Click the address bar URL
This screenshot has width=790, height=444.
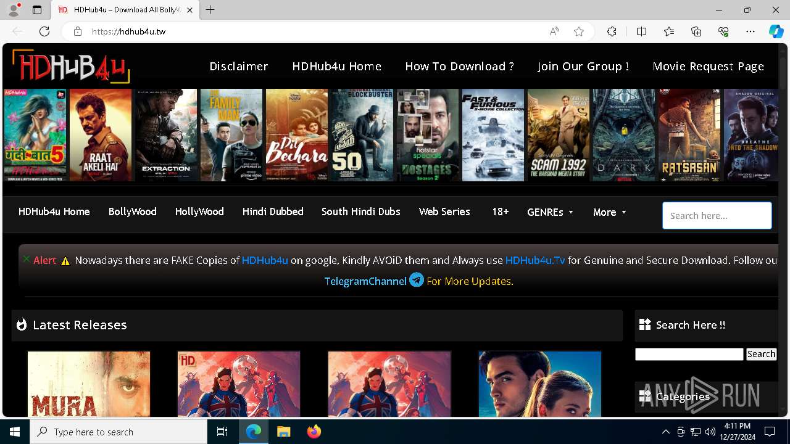click(x=128, y=31)
